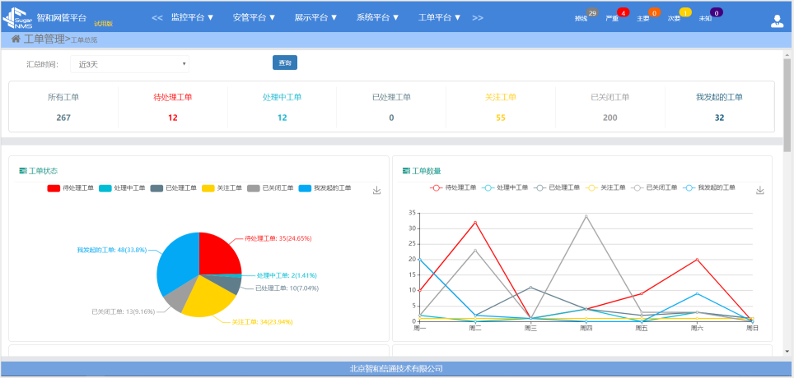Toggle 已处理工单 in pie chart legend
The height and width of the screenshot is (378, 794).
(x=174, y=188)
